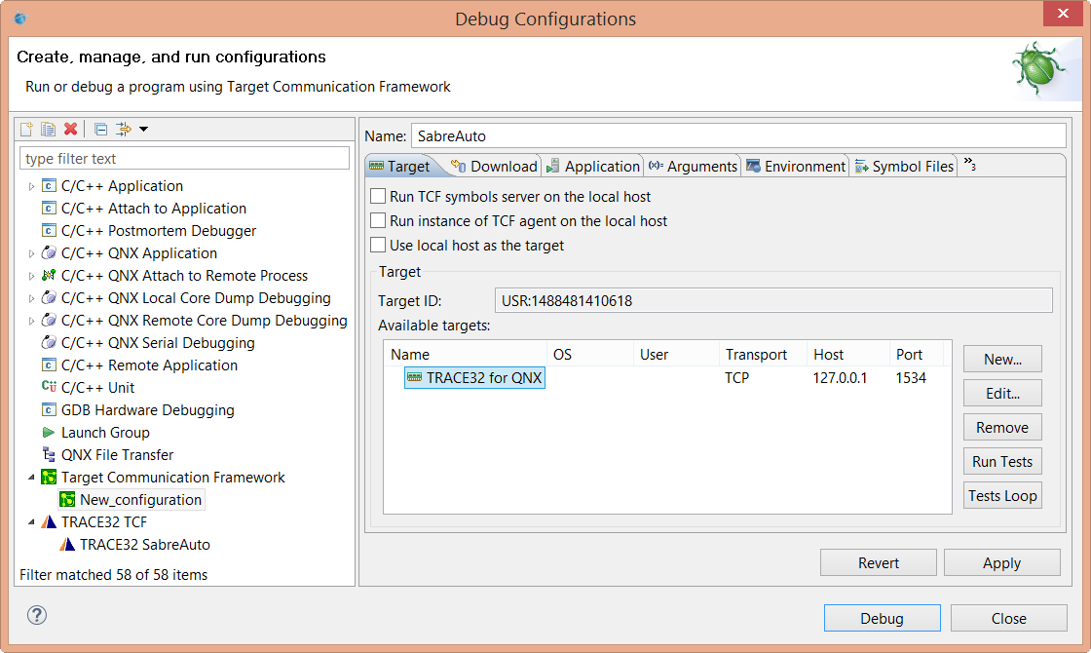
Task: Collapse all configuration tree entries
Action: click(x=99, y=128)
